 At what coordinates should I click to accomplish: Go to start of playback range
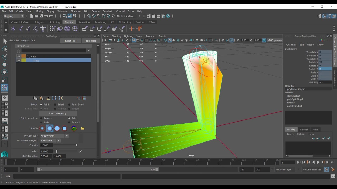click(299, 162)
